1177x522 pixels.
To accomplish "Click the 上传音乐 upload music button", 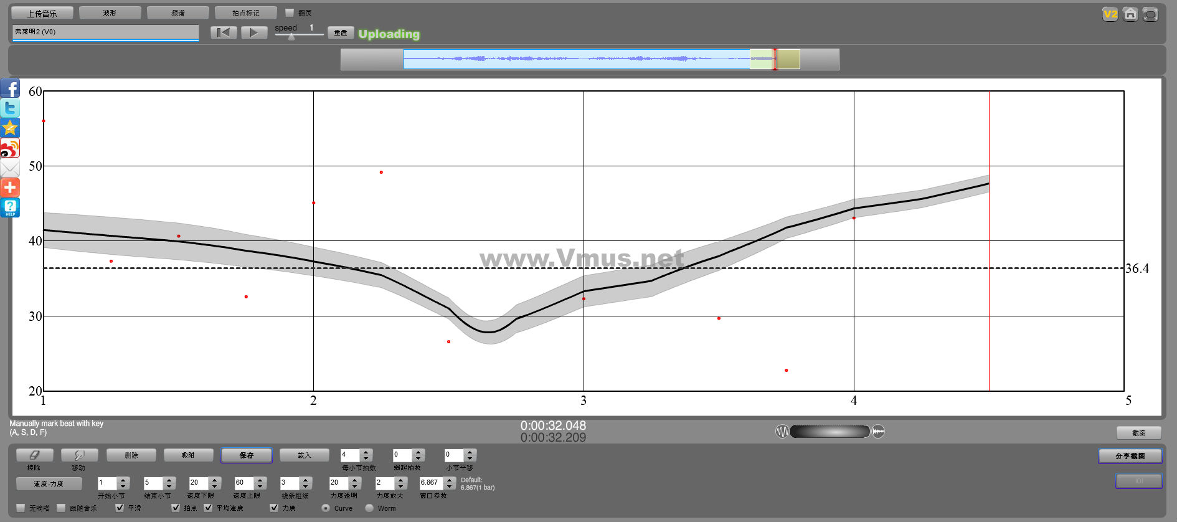I will 42,13.
